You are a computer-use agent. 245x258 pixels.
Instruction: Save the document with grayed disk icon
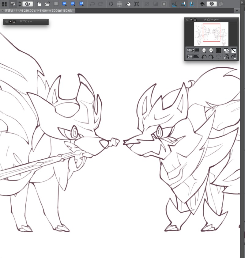click(x=56, y=4)
